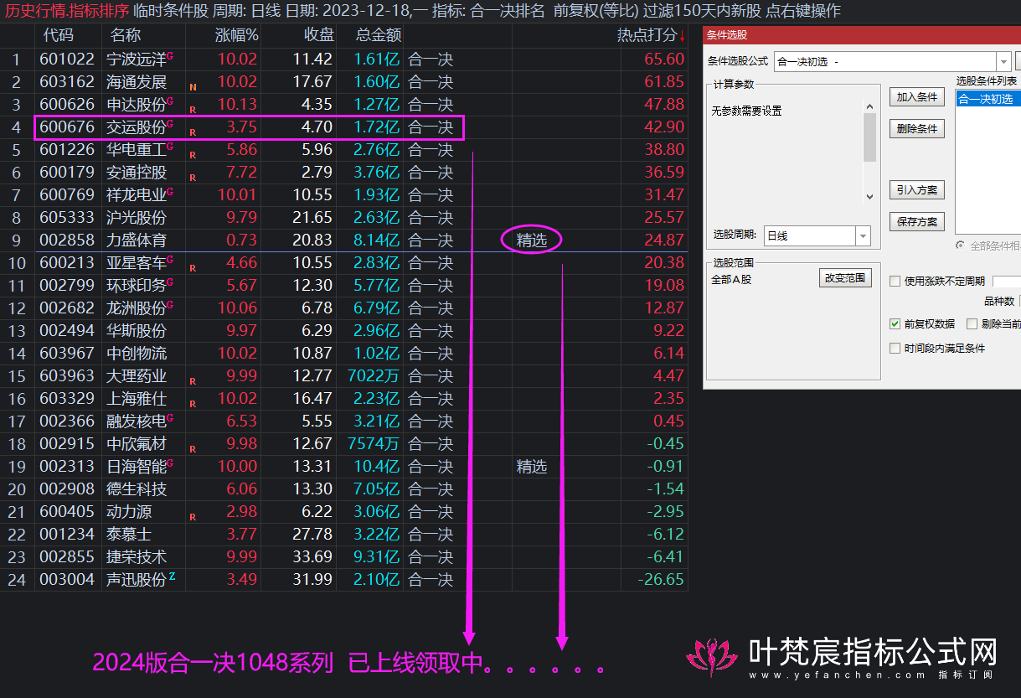The image size is (1021, 698).
Task: Sort by 收盘 column header
Action: tap(318, 35)
